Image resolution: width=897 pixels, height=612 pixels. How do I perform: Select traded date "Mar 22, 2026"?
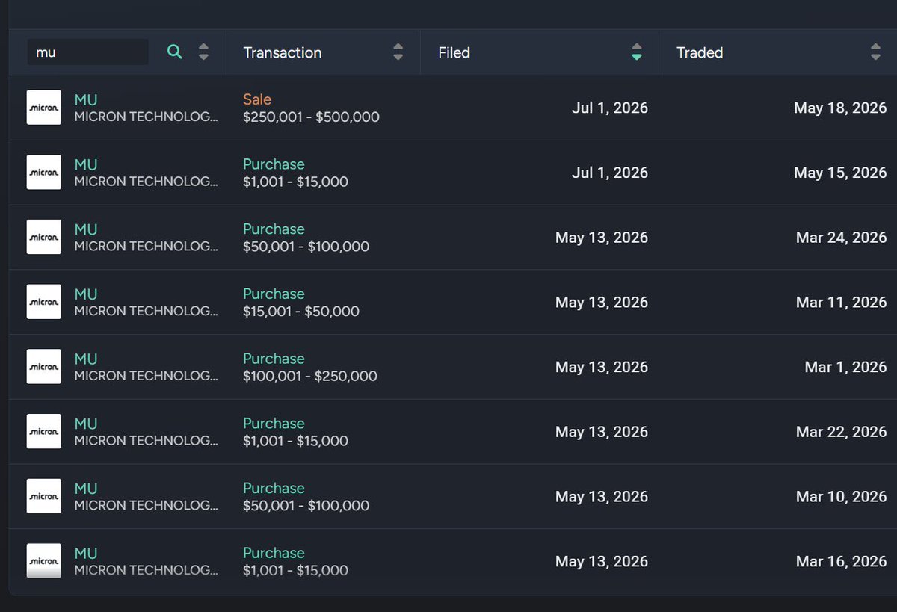point(841,432)
